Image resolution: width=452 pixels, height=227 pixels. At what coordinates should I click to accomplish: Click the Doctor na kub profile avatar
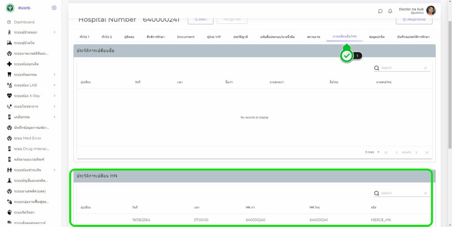tap(431, 11)
